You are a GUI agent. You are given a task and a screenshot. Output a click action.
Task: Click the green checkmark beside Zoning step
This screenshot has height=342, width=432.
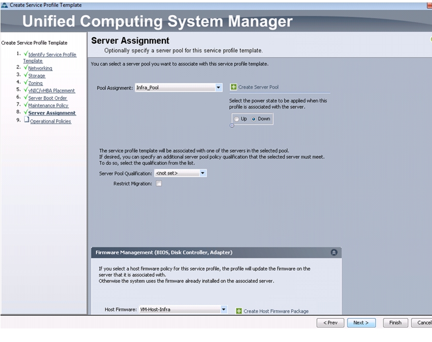click(x=26, y=82)
